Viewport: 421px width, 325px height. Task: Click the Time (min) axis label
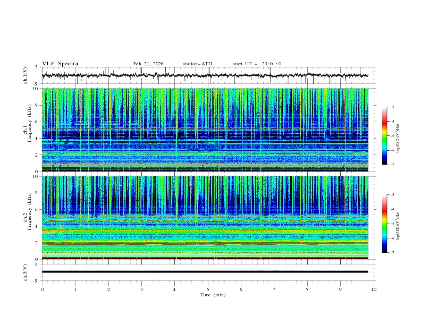213,295
